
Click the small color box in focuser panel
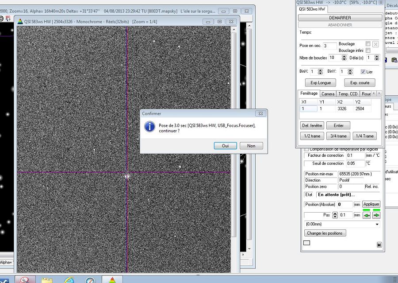click(x=307, y=243)
